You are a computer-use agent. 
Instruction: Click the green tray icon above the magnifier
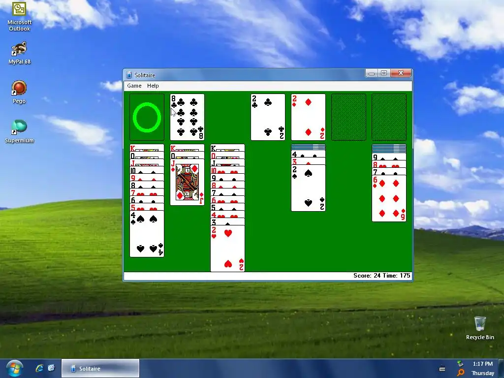461,364
